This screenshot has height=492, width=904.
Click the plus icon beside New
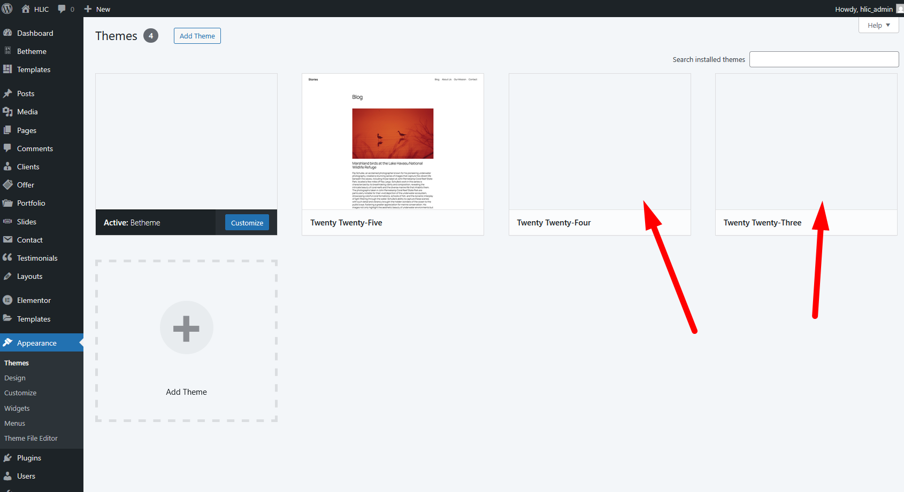click(88, 9)
